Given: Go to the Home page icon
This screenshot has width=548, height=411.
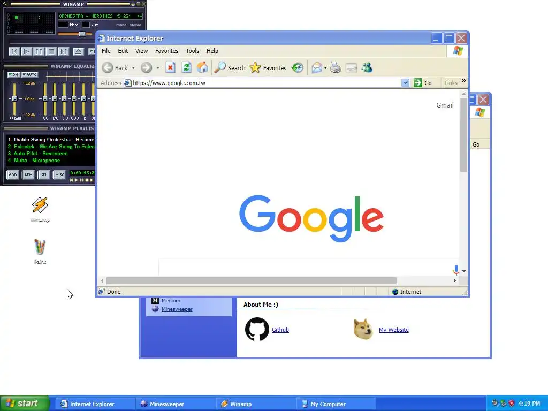Looking at the screenshot, I should coord(202,67).
